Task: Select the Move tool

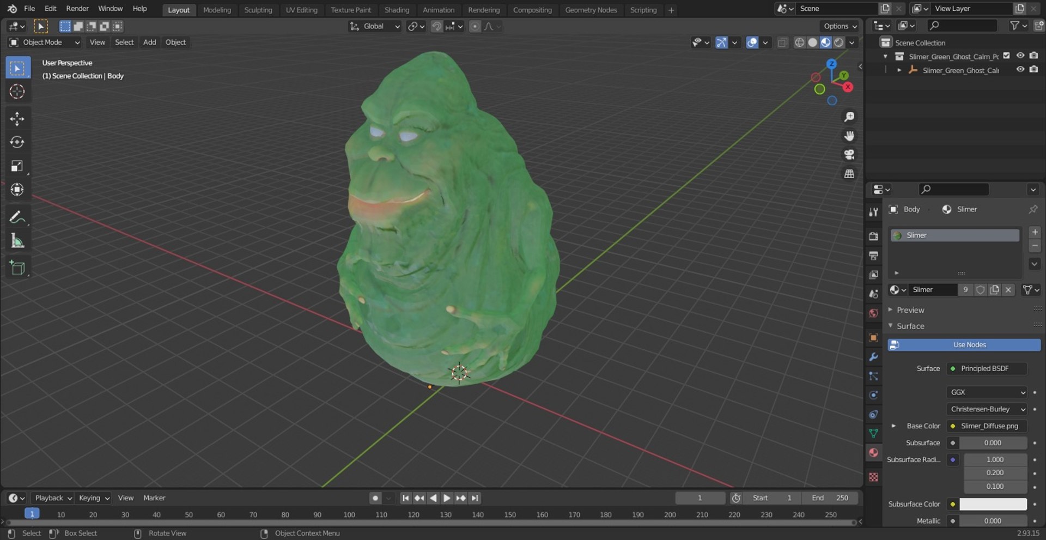Action: click(17, 119)
